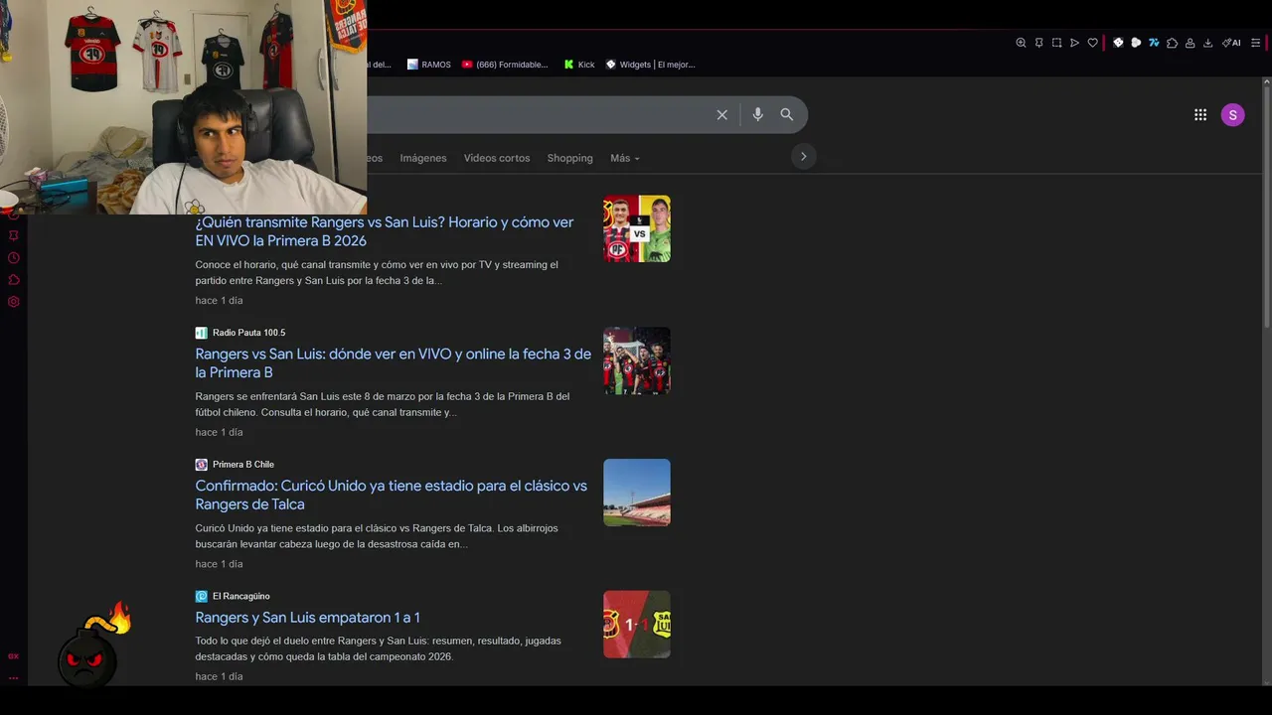Open sidebar extensions cube icon
This screenshot has height=715, width=1272.
pos(14,279)
